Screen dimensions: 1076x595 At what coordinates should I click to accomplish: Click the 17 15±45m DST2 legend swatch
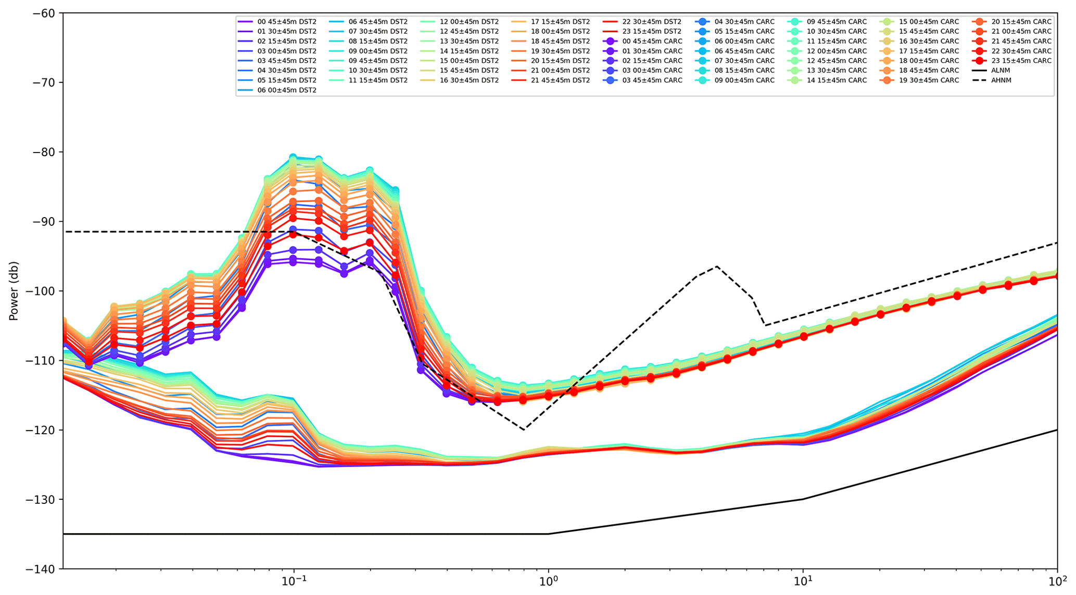(x=520, y=22)
